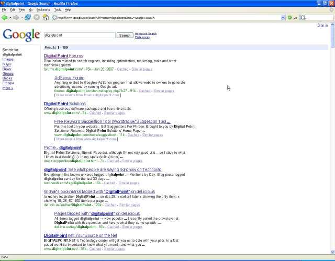Screen dimensions: 335x261
Task: Open 'Pages tagged with digitalpoint' result
Action: [97, 213]
